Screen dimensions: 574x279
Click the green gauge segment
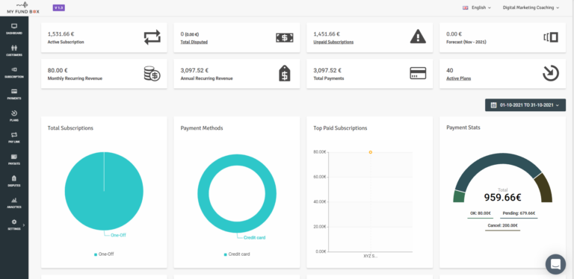[x=459, y=196]
